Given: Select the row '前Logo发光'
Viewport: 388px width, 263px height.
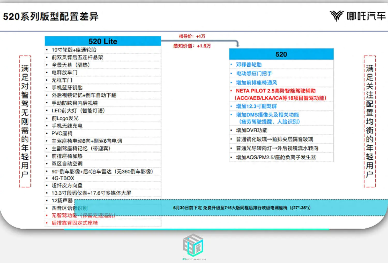Looking at the screenshot, I should pos(103,118).
